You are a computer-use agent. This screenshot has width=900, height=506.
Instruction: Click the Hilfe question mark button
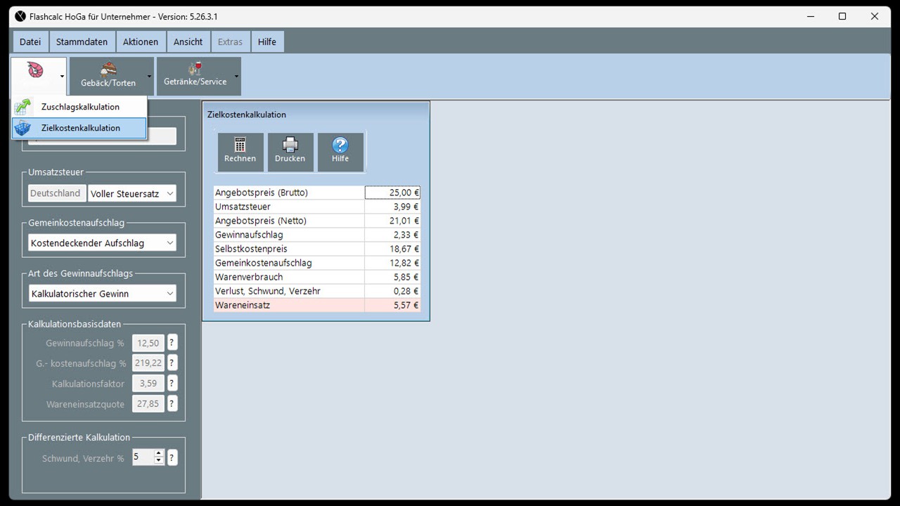tap(340, 152)
